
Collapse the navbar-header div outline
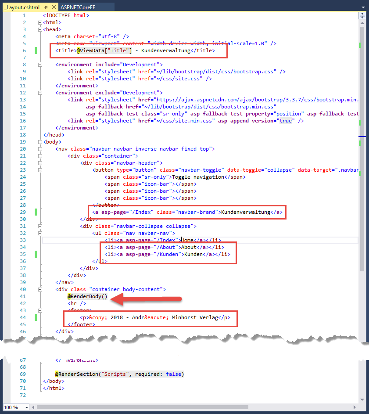(x=40, y=163)
